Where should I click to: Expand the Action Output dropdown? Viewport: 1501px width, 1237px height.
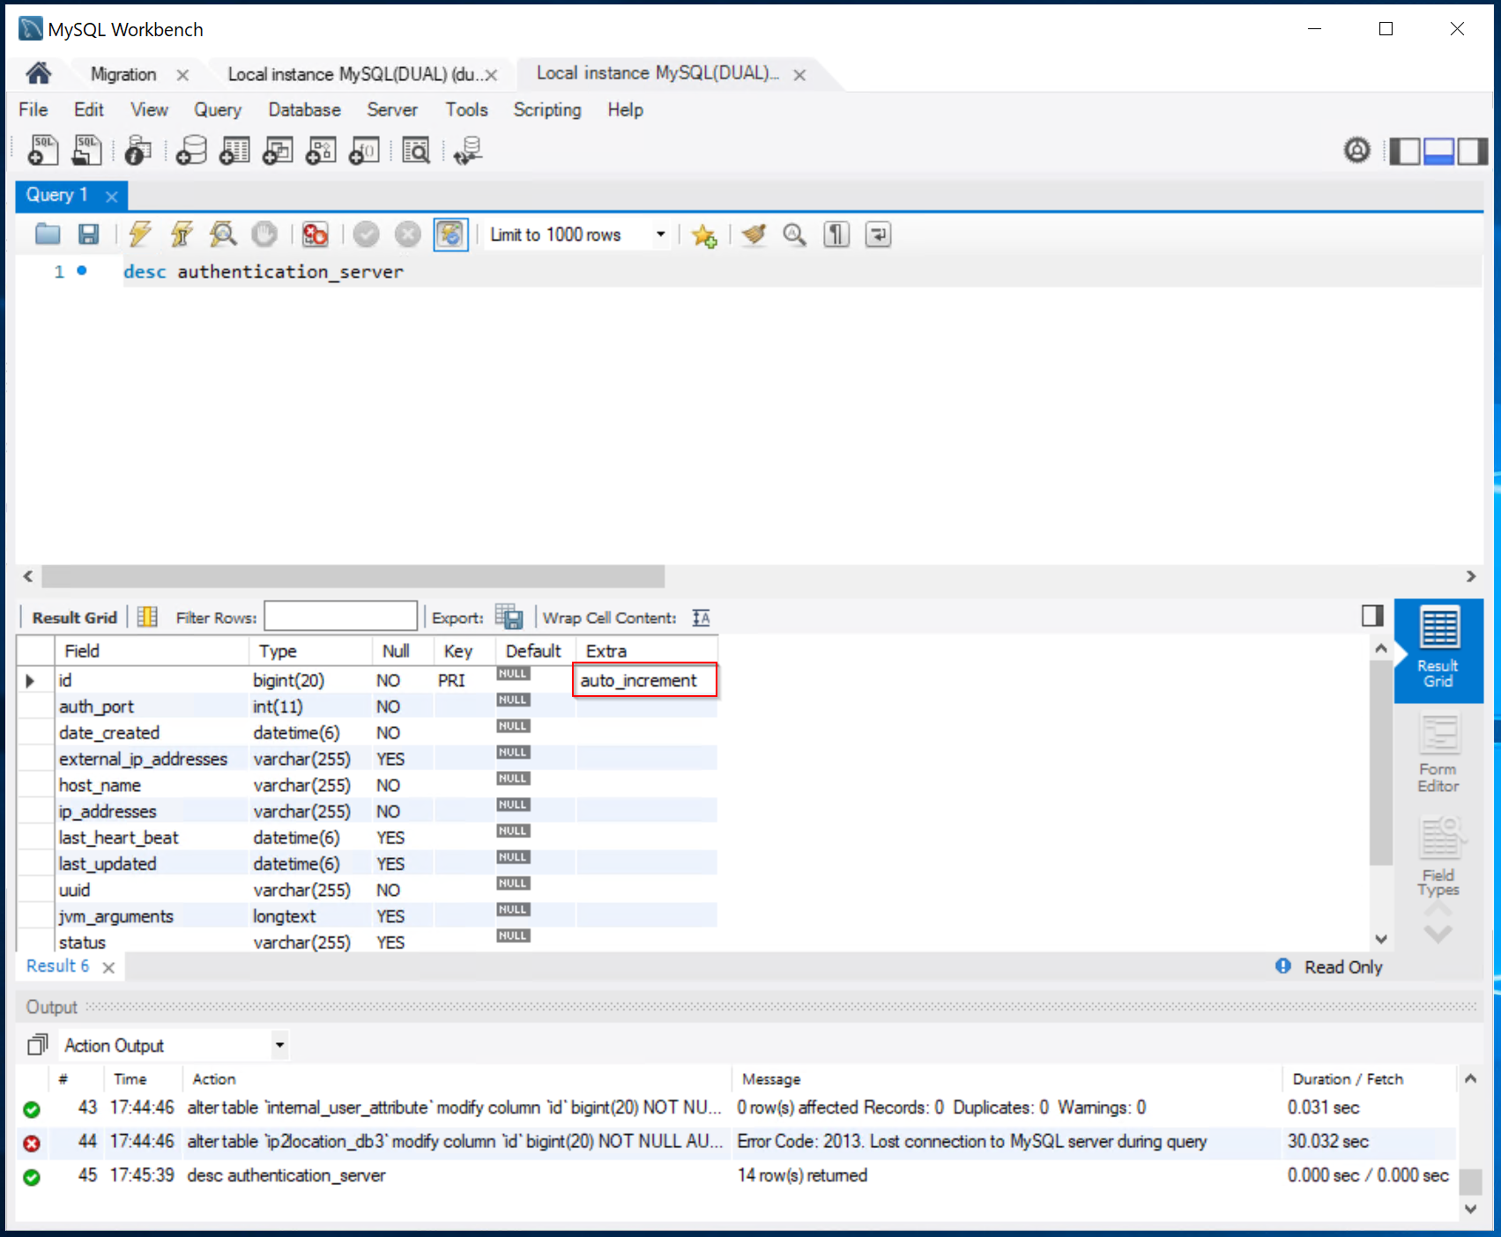click(279, 1045)
